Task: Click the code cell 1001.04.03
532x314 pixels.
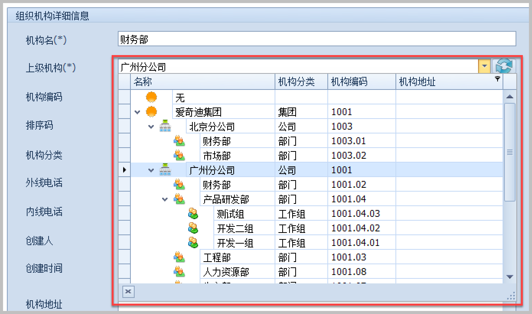Action: click(362, 214)
